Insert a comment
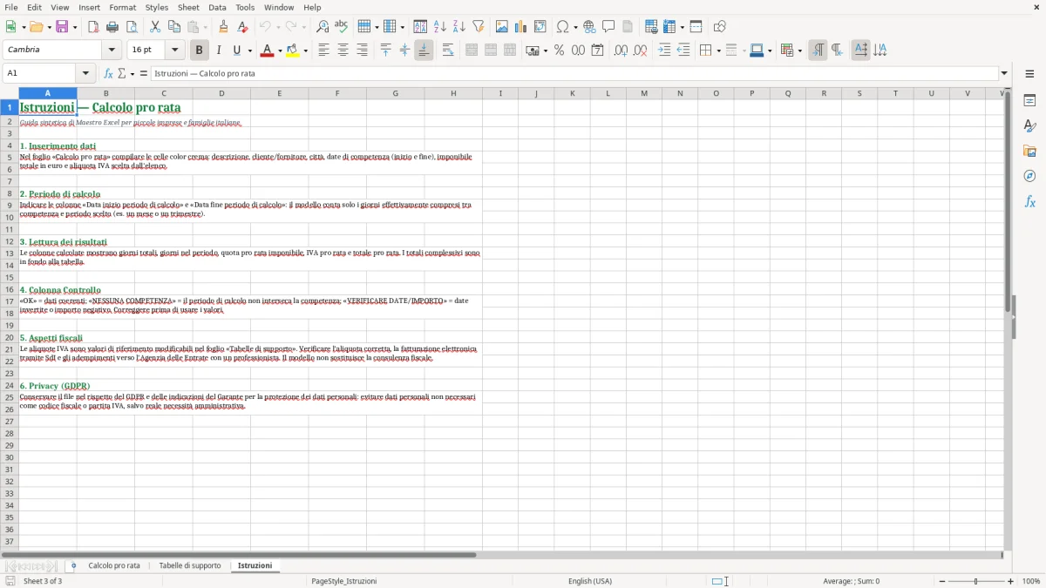Image resolution: width=1046 pixels, height=588 pixels. (x=608, y=27)
